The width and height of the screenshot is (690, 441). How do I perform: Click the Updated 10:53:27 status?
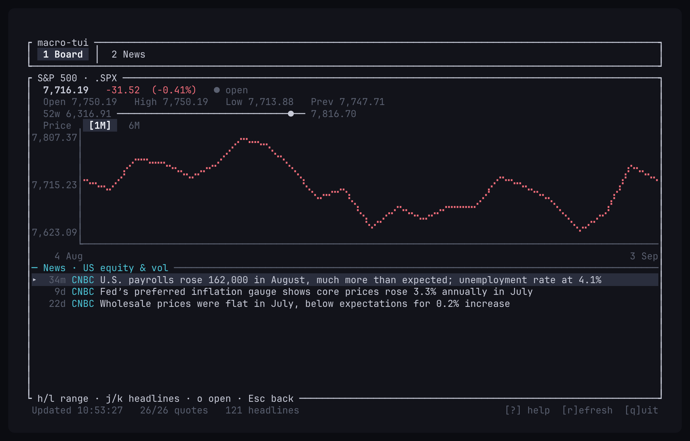tap(77, 410)
